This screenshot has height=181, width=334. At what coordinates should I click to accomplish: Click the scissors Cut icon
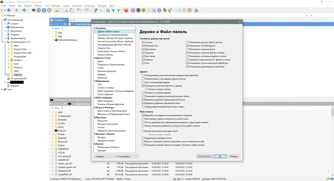[x=66, y=10]
